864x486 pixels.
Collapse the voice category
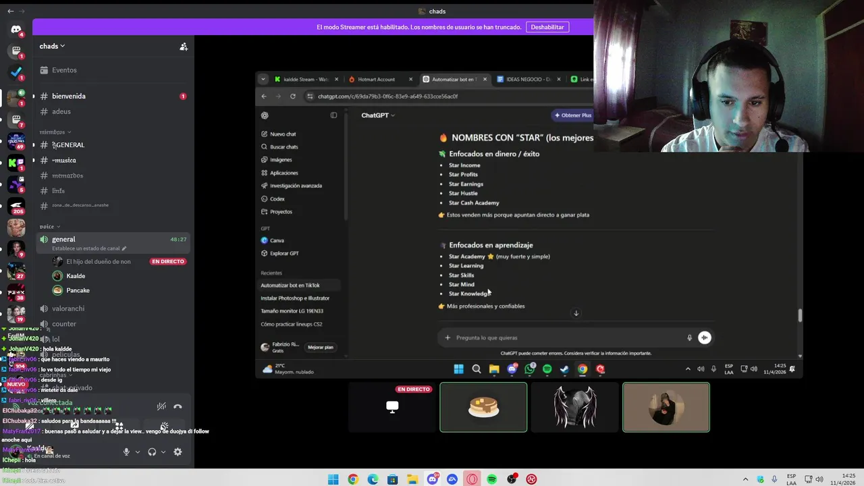(50, 227)
